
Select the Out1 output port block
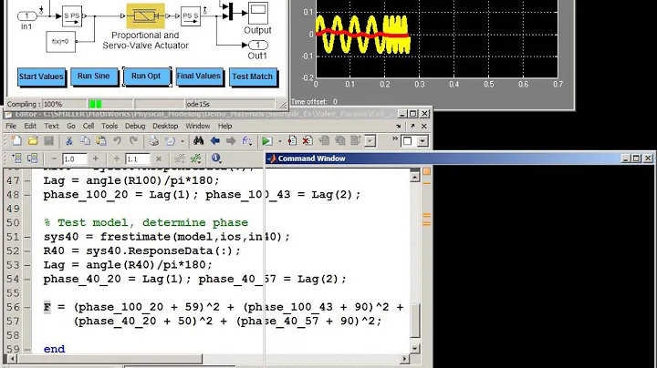point(257,46)
